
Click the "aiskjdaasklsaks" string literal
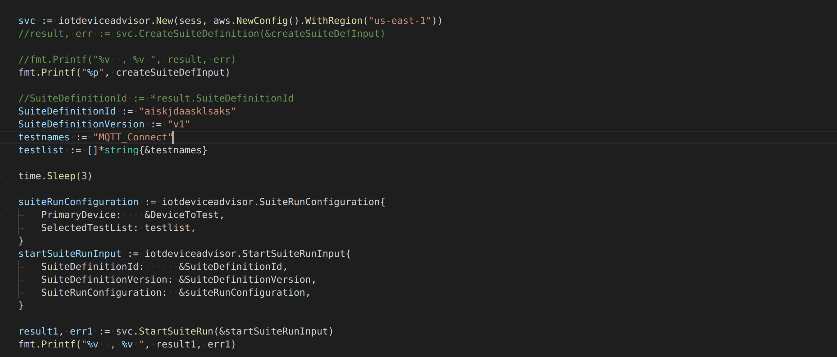point(187,111)
